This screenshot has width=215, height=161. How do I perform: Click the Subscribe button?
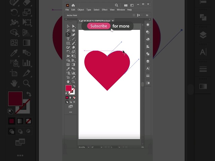99,26
